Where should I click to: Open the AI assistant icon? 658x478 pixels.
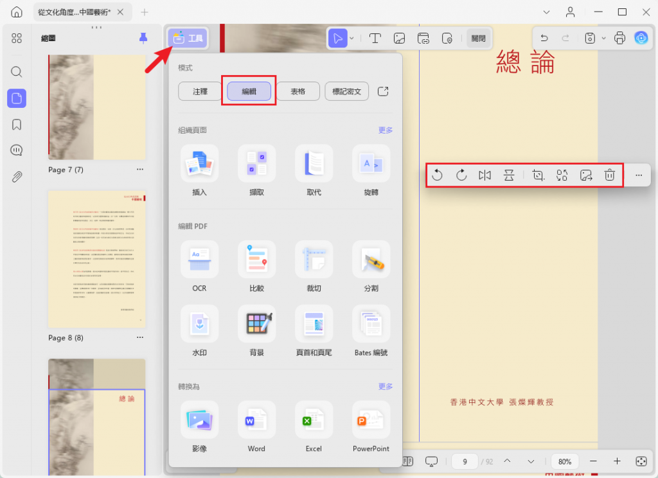coord(641,38)
